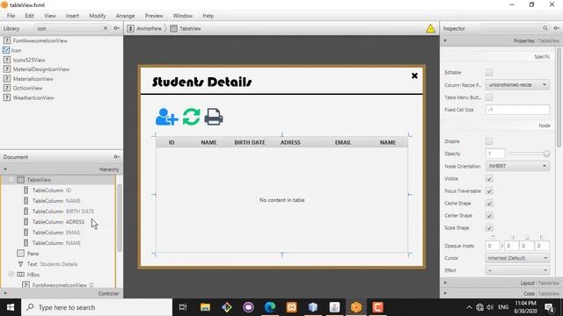Expand the Code section of Inspector

pyautogui.click(x=445, y=293)
